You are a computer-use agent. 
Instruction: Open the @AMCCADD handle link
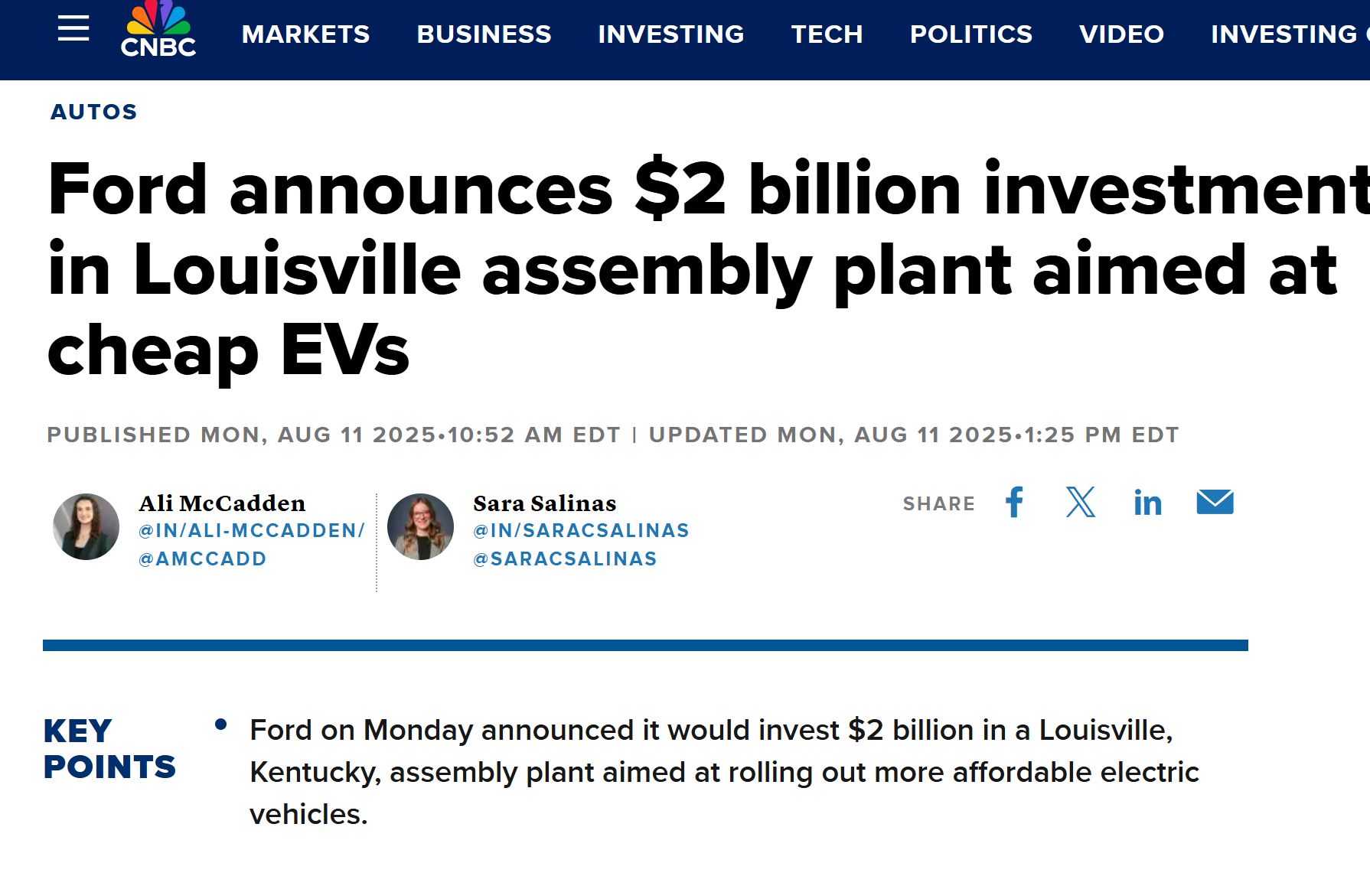tap(203, 559)
